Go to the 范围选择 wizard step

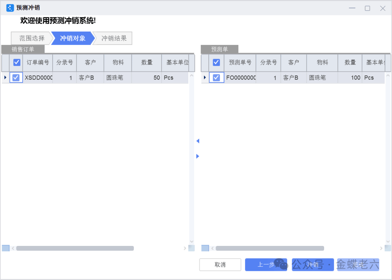pyautogui.click(x=31, y=38)
